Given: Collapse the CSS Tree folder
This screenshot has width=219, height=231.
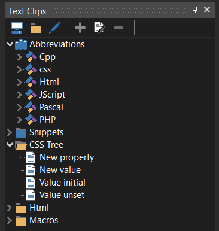Looking at the screenshot, I should click(10, 145).
